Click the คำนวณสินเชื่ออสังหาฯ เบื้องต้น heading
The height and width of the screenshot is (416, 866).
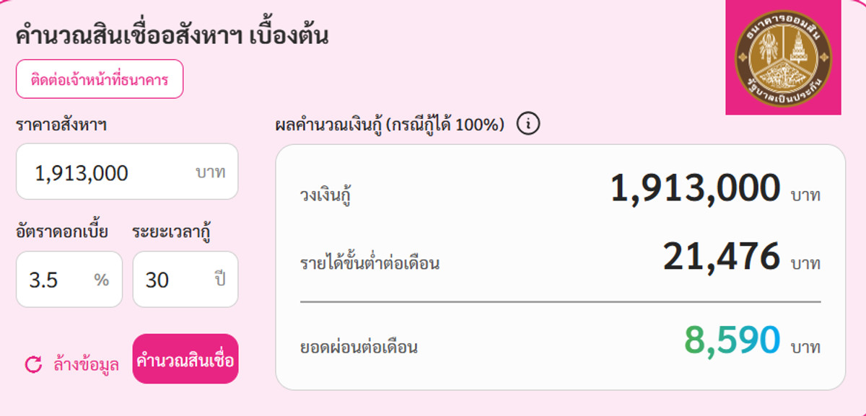pos(172,35)
